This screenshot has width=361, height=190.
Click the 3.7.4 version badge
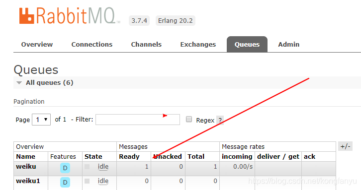tap(139, 21)
